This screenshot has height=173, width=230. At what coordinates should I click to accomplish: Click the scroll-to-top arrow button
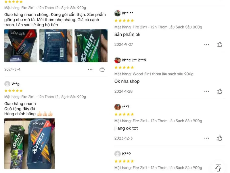point(218,168)
